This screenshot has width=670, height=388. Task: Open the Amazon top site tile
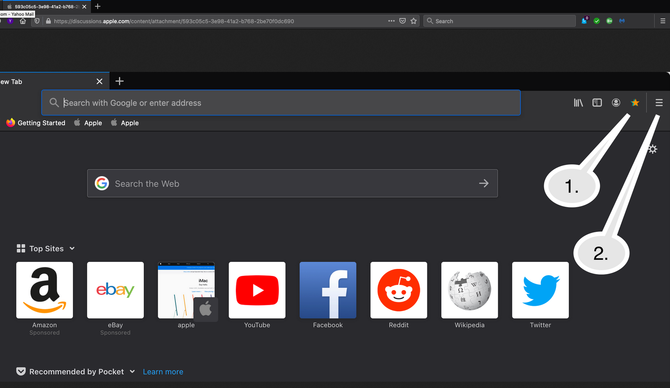45,290
